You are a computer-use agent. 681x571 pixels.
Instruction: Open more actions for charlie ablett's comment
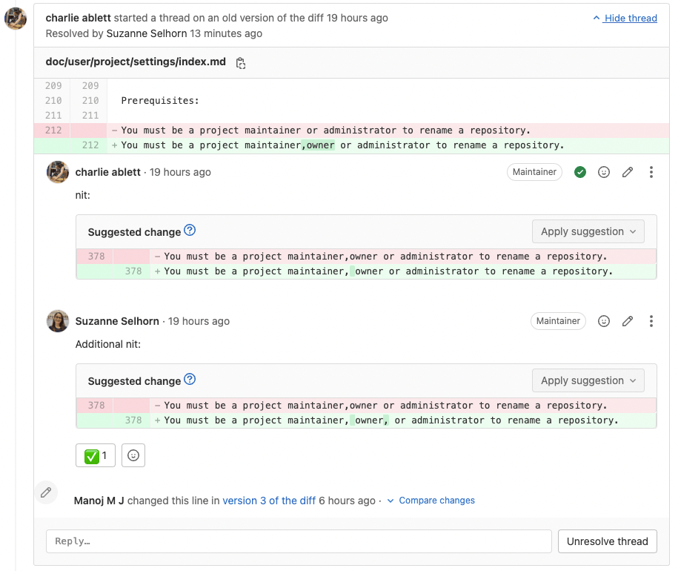coord(651,172)
